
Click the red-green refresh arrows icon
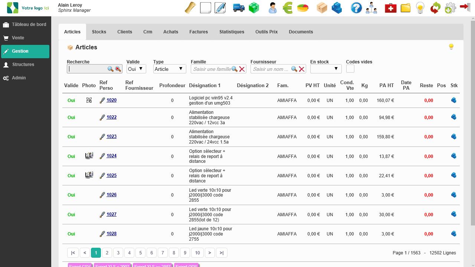(435, 8)
